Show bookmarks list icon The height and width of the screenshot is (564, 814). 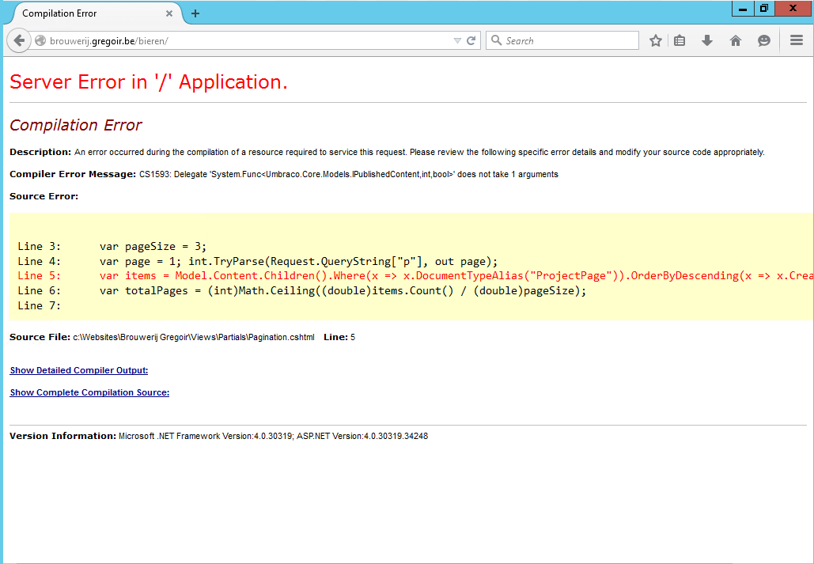pos(680,40)
